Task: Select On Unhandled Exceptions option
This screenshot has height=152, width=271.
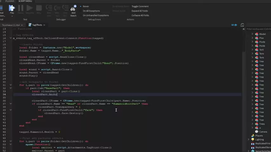Action: (x=96, y=15)
